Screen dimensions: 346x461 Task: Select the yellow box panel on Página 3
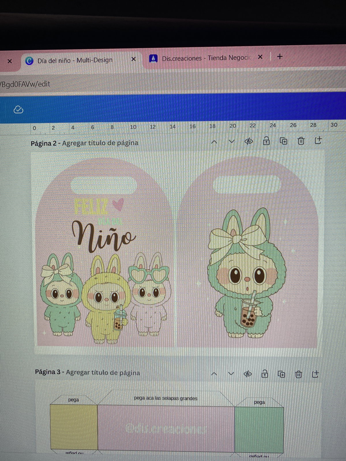74,426
